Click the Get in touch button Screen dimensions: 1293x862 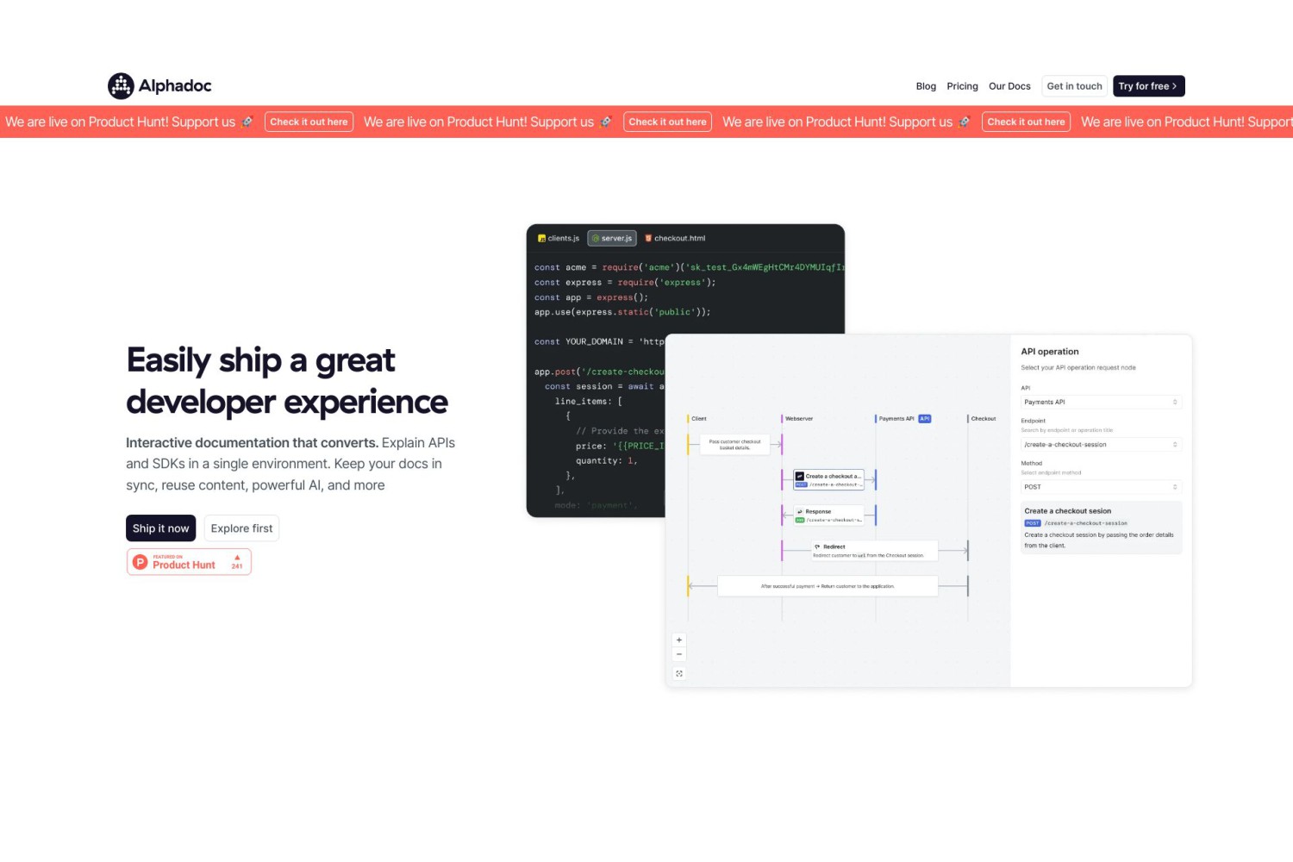[x=1074, y=86]
